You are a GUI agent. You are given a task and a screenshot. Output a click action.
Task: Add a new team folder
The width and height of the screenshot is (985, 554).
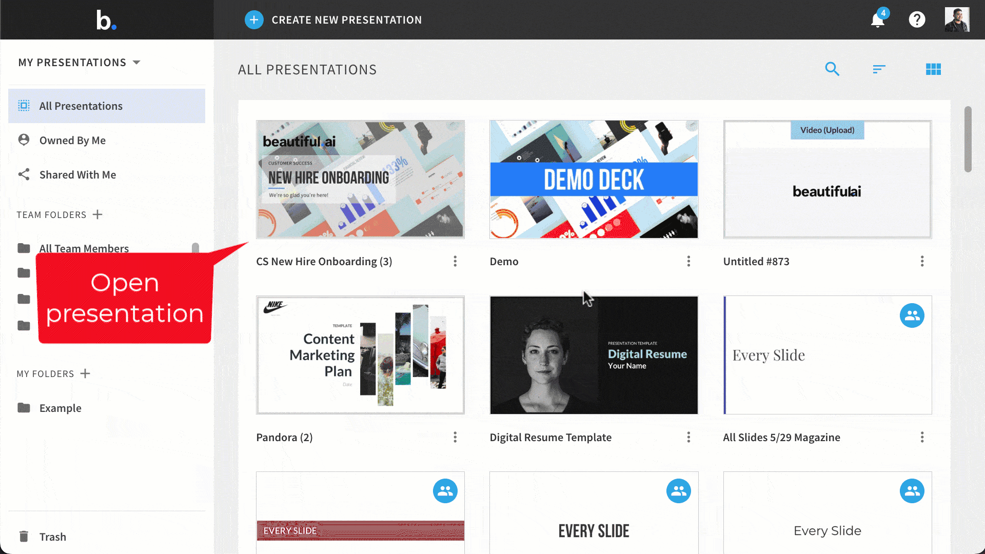pyautogui.click(x=97, y=214)
